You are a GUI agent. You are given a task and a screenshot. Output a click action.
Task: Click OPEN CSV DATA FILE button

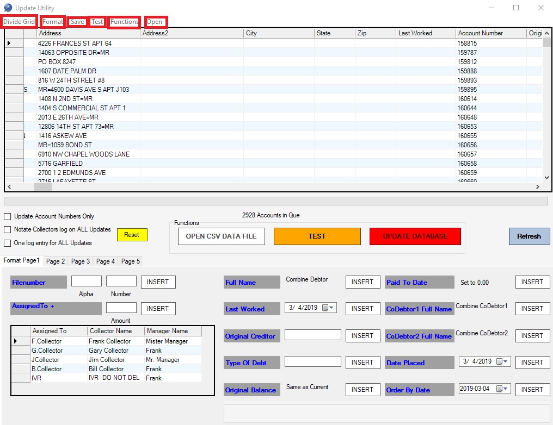[x=221, y=236]
